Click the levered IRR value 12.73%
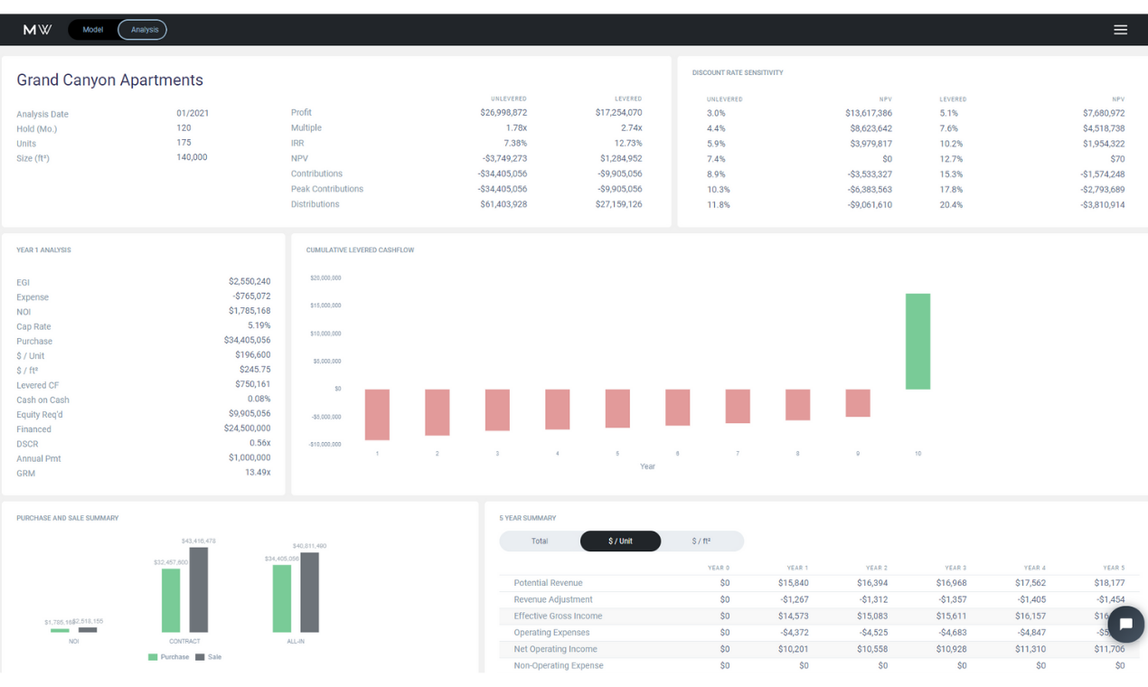The height and width of the screenshot is (687, 1148). pyautogui.click(x=628, y=143)
